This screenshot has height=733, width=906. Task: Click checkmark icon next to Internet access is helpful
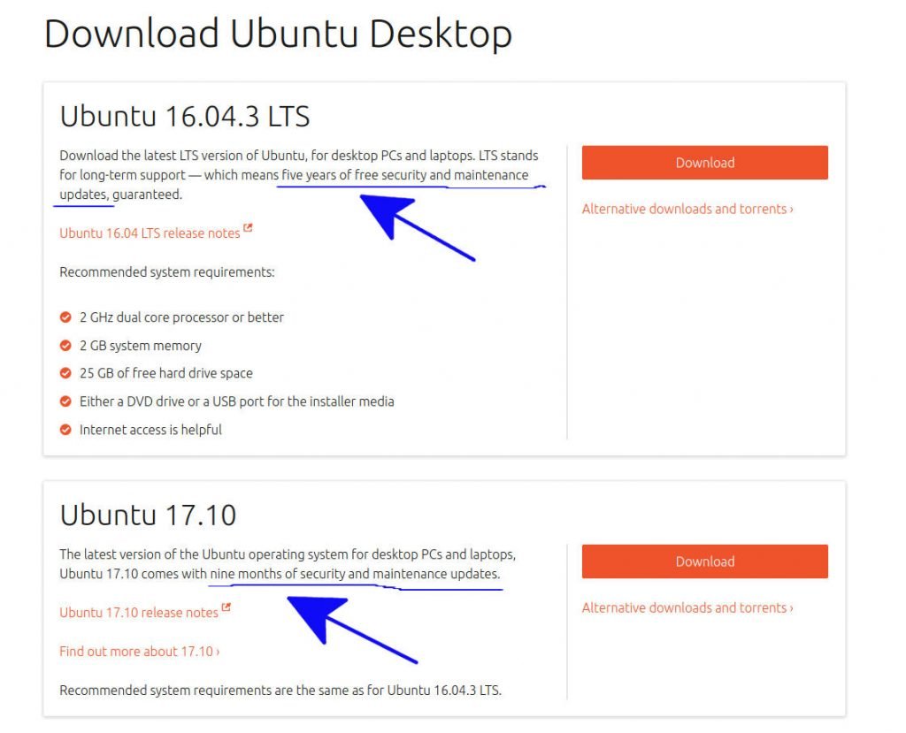(x=65, y=430)
